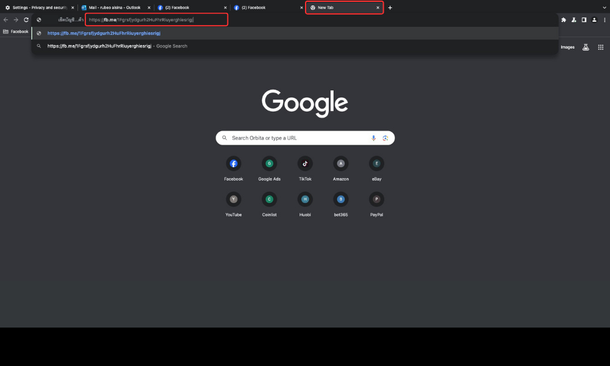Open the TikTok shortcut
610x366 pixels.
(x=305, y=169)
